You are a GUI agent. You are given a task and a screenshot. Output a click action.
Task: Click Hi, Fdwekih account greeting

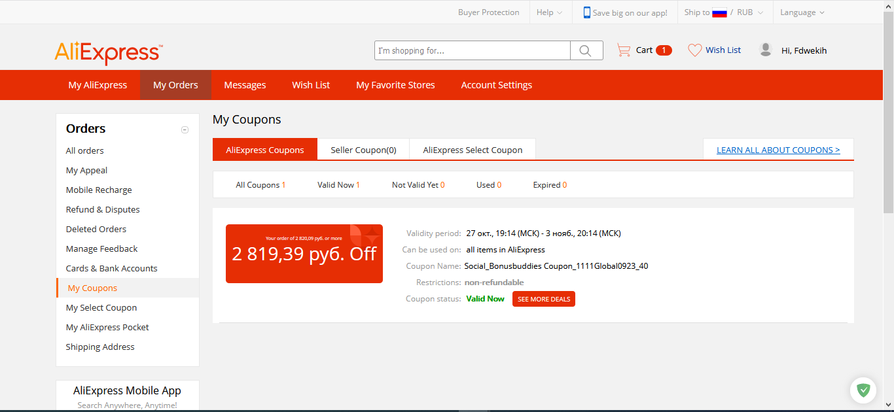tap(804, 50)
